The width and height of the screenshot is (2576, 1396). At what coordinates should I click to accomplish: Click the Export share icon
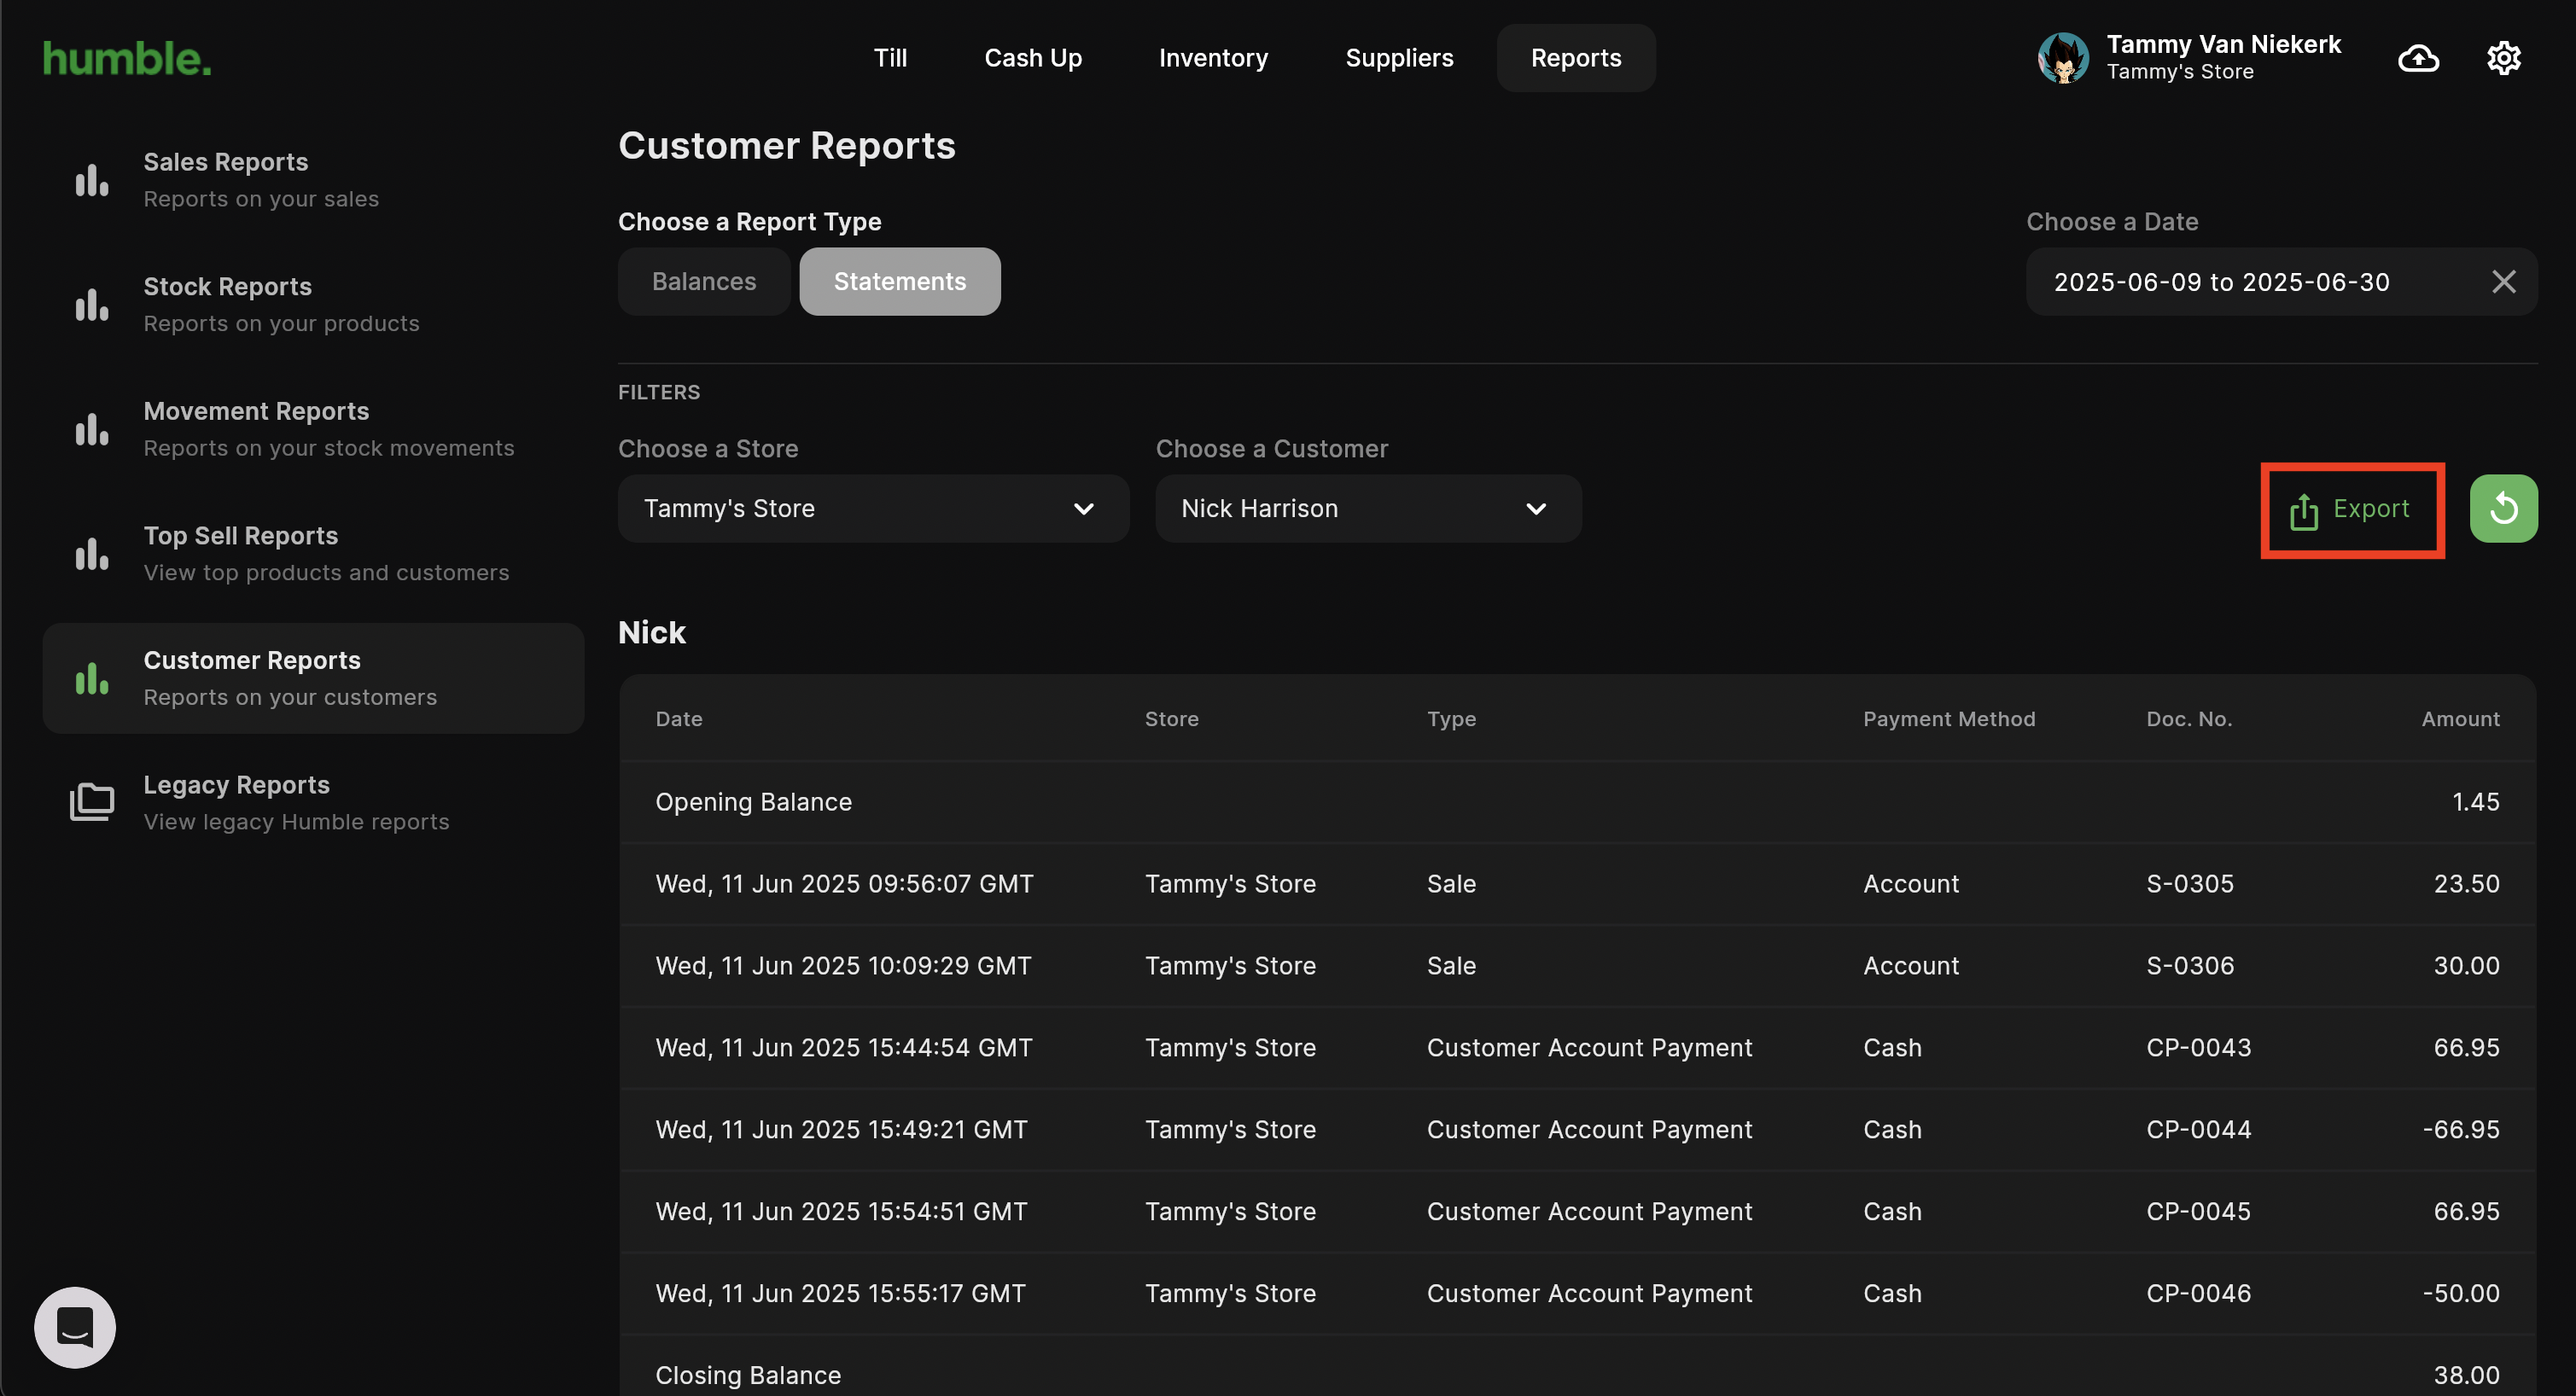pyautogui.click(x=2303, y=510)
